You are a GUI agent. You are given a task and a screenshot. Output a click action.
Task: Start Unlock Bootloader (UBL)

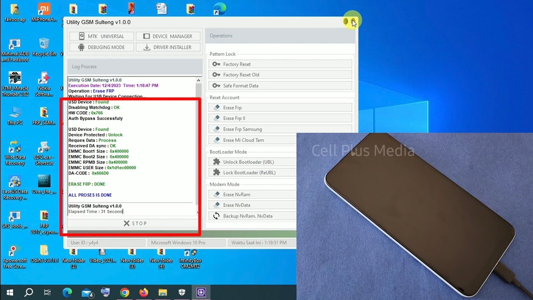tap(252, 162)
